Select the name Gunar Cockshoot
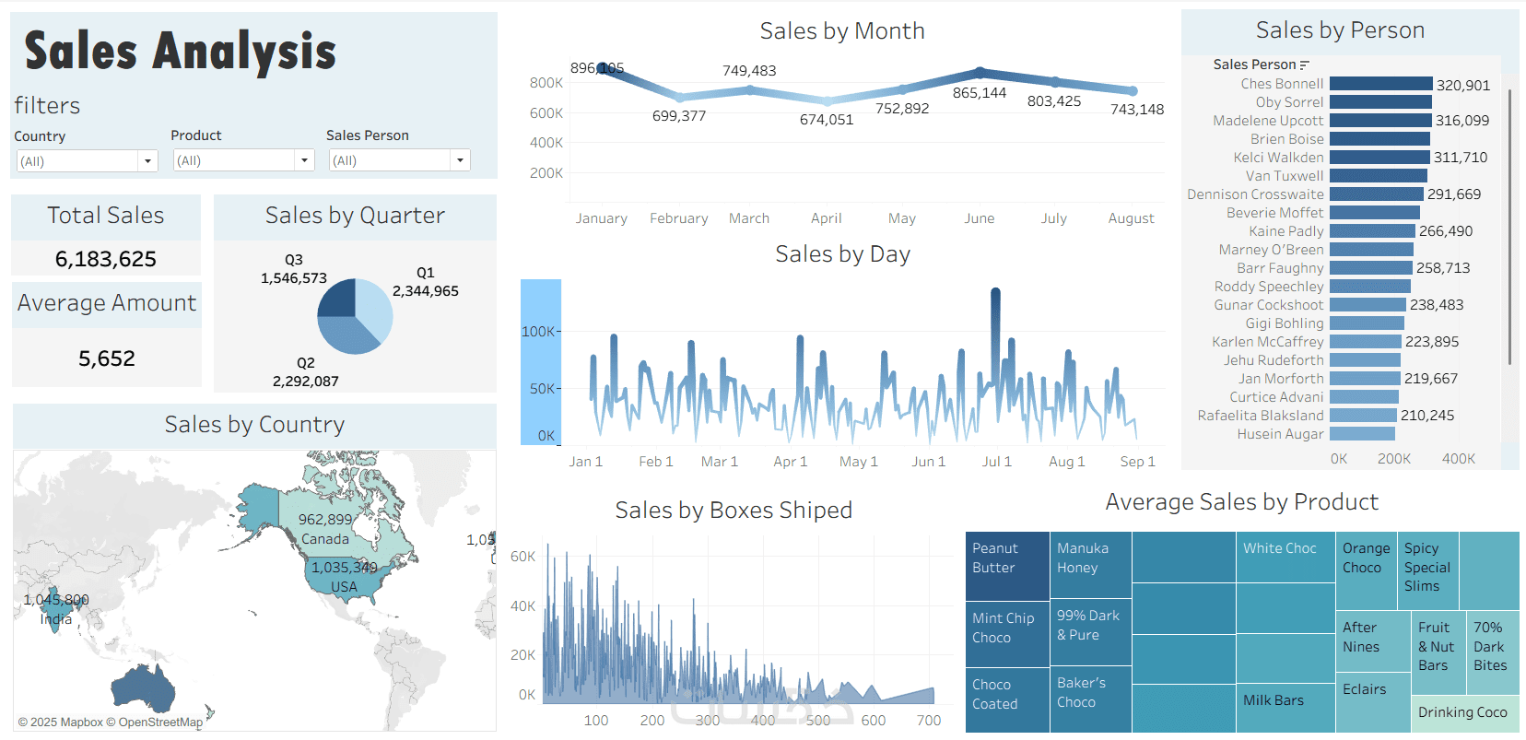Viewport: 1526px width, 740px height. (x=1269, y=305)
